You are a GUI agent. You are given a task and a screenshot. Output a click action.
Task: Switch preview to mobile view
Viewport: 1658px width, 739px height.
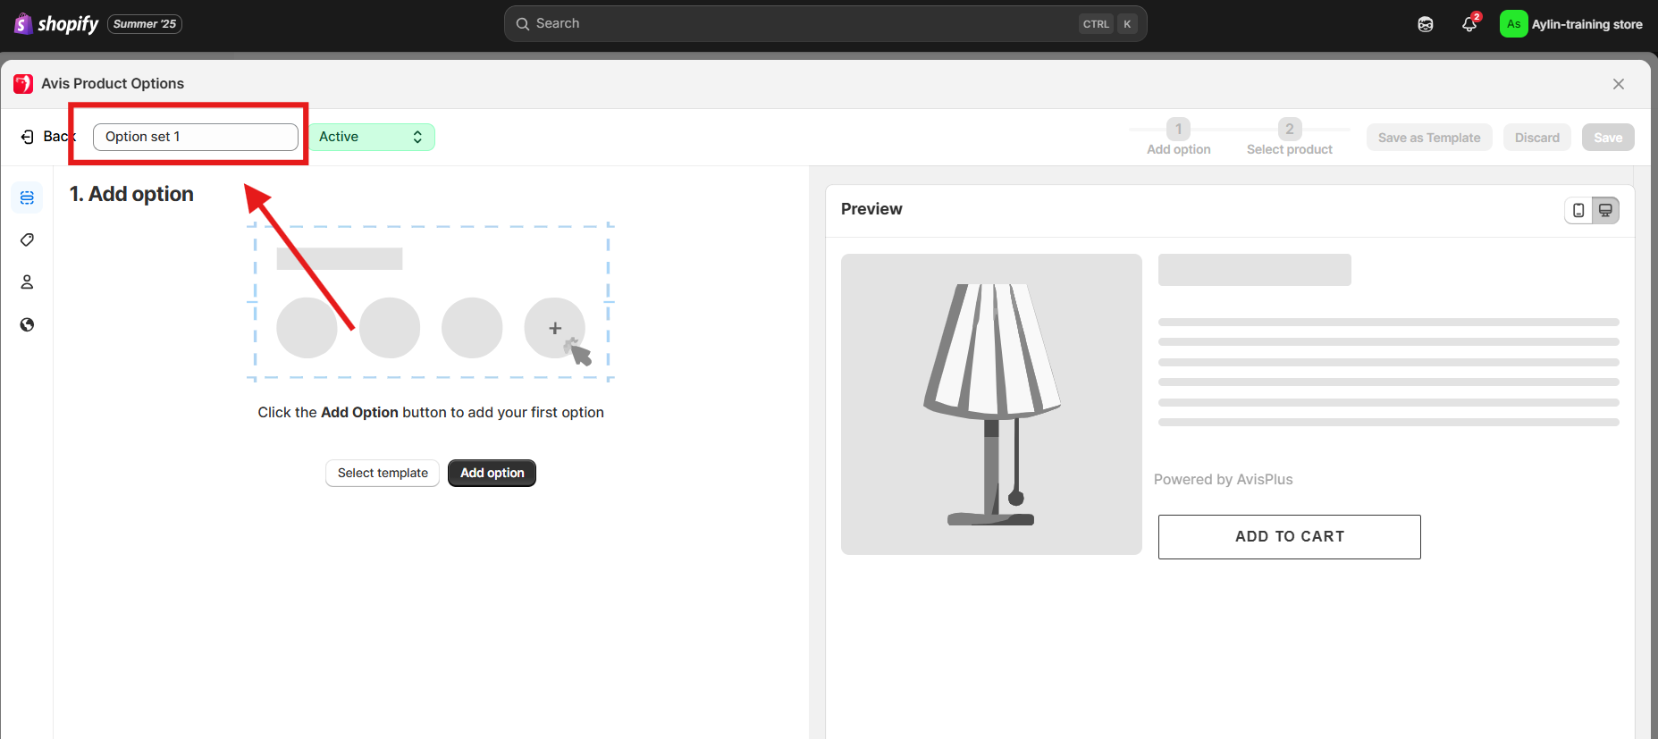click(1578, 210)
